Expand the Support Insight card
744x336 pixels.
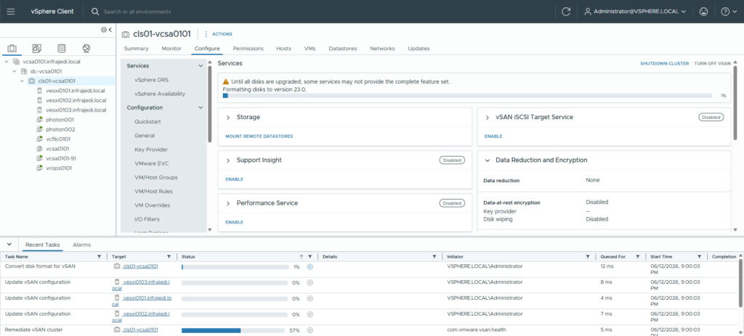pyautogui.click(x=227, y=160)
